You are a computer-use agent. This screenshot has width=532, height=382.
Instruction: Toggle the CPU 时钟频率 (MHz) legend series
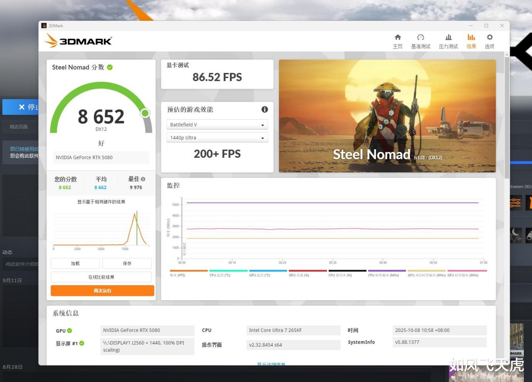tap(387, 273)
